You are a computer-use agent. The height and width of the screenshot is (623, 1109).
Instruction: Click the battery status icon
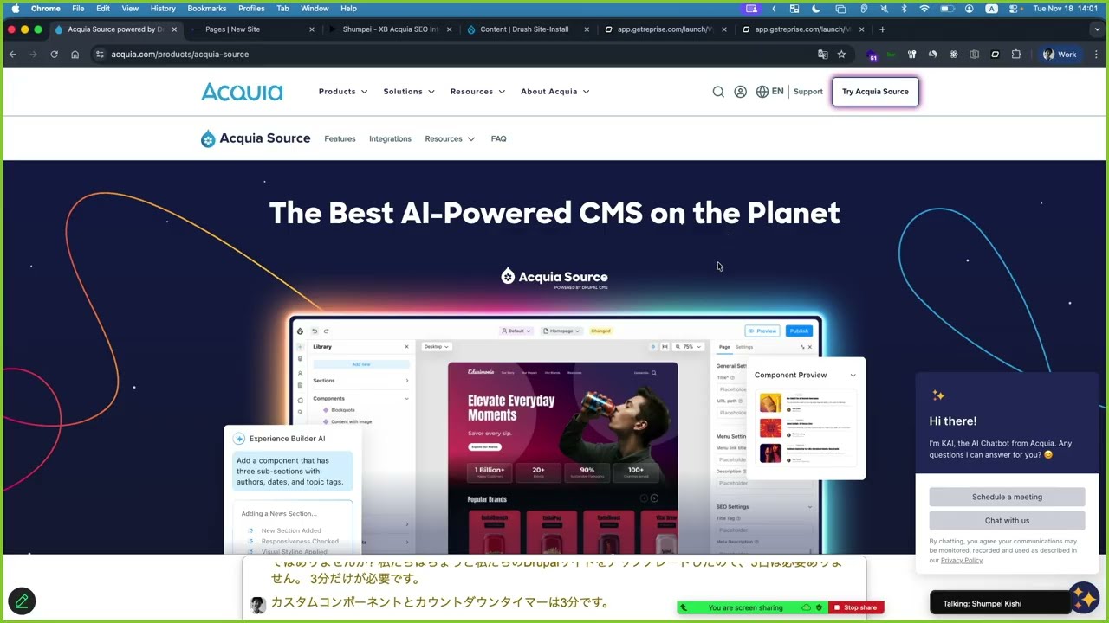(x=946, y=8)
